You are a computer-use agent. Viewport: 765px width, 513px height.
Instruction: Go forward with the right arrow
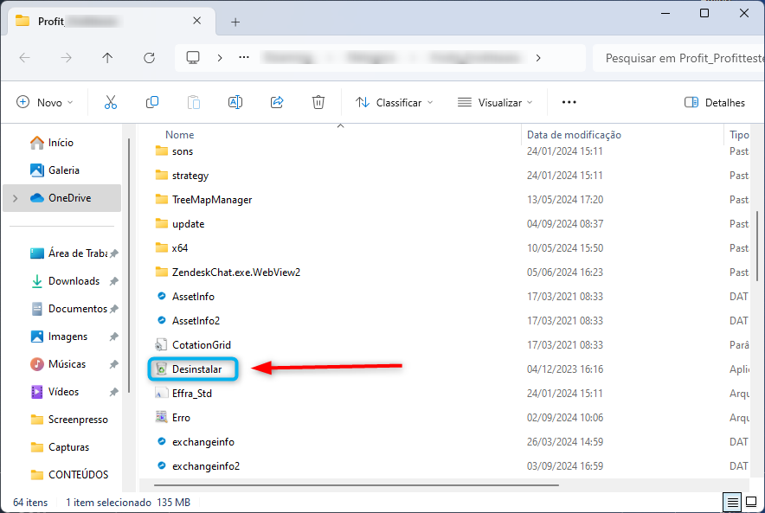66,58
